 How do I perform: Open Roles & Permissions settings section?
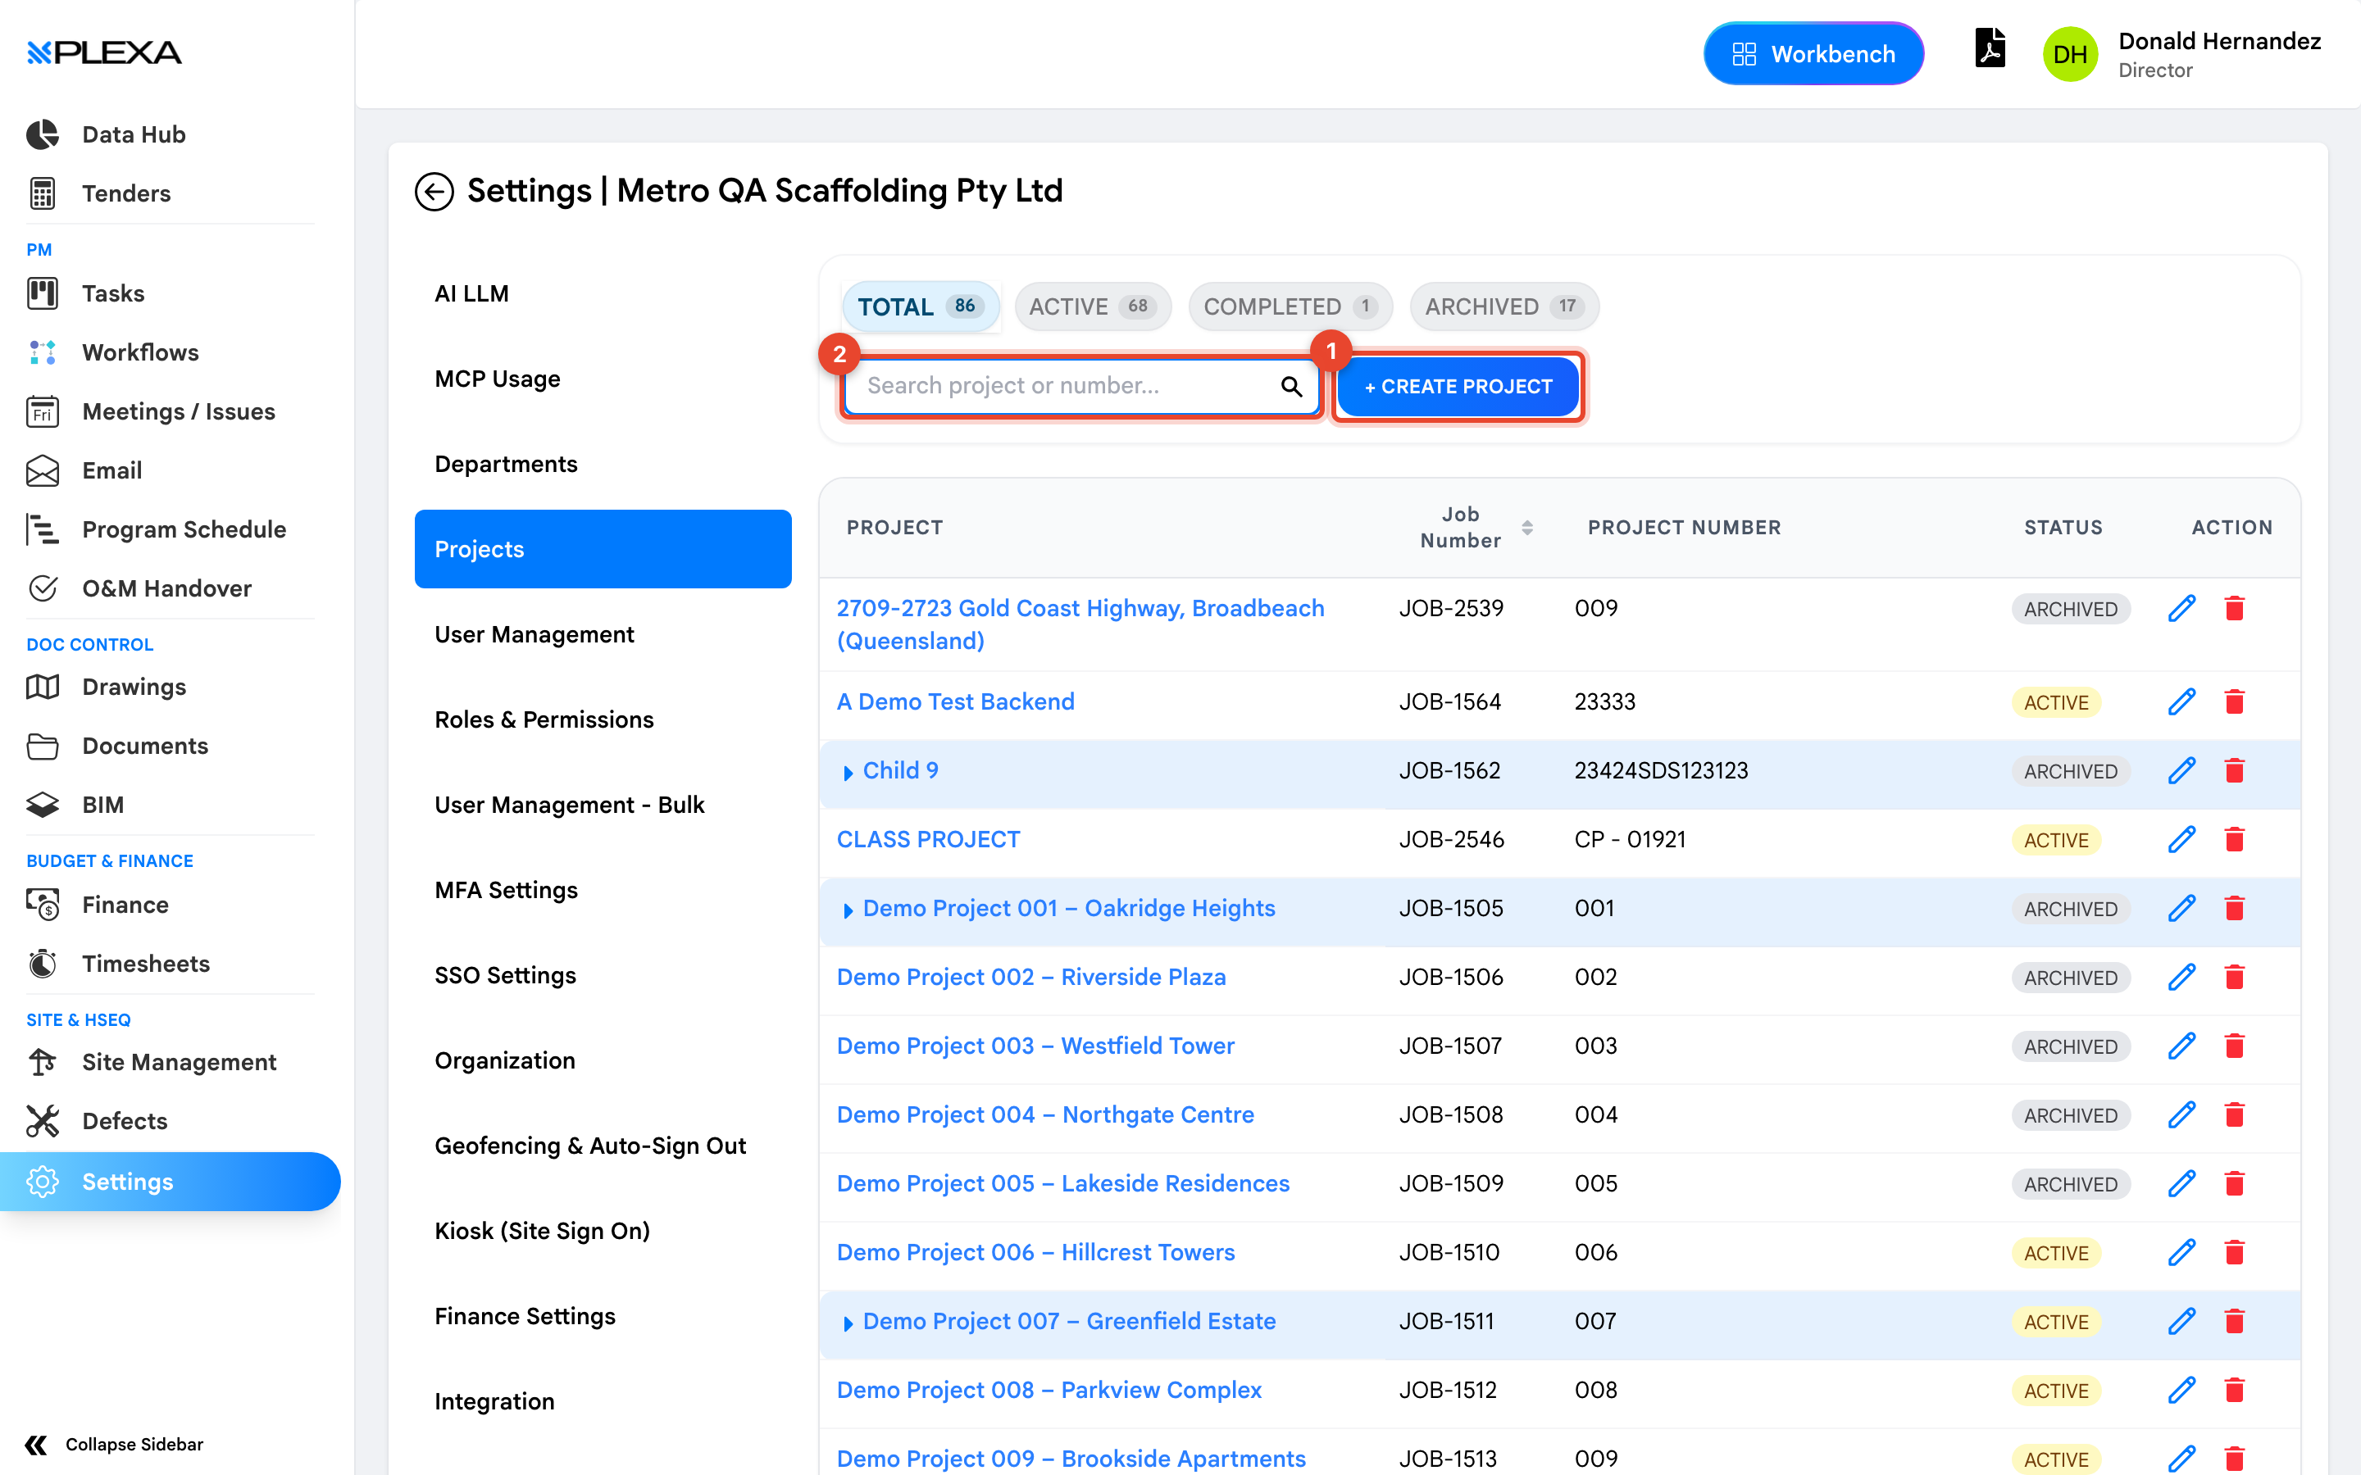603,719
